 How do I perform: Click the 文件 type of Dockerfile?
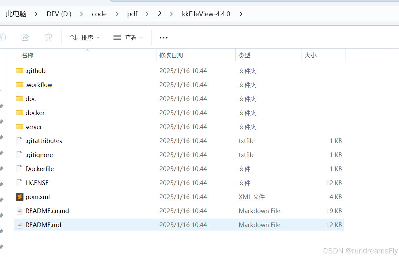click(x=244, y=169)
